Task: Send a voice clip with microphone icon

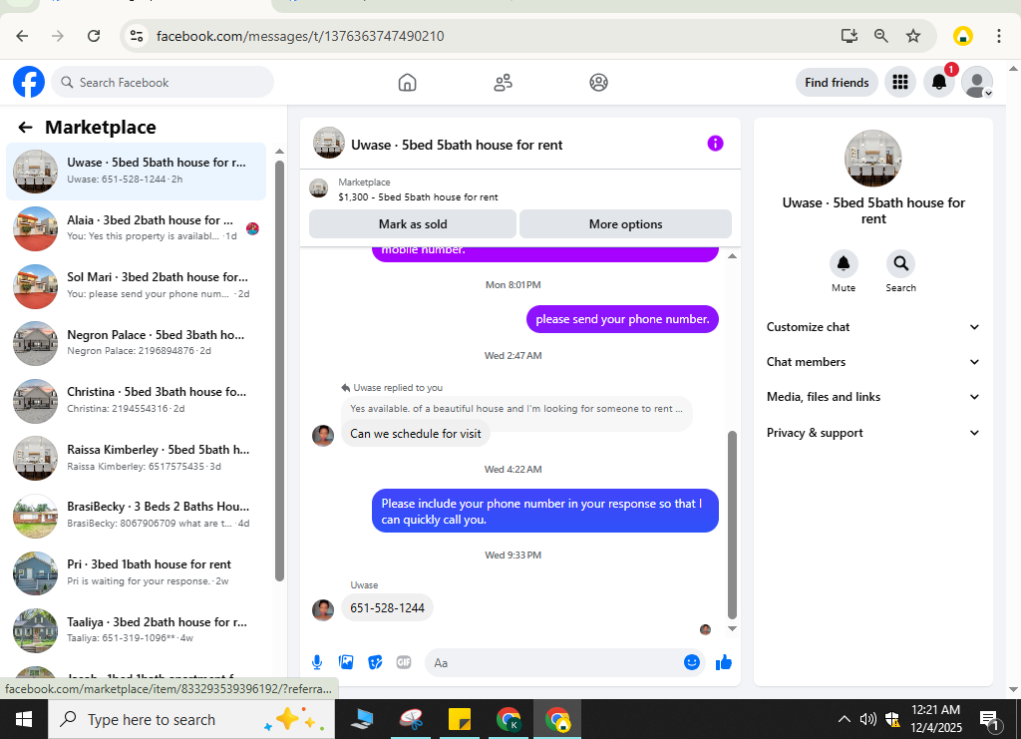Action: (x=317, y=663)
